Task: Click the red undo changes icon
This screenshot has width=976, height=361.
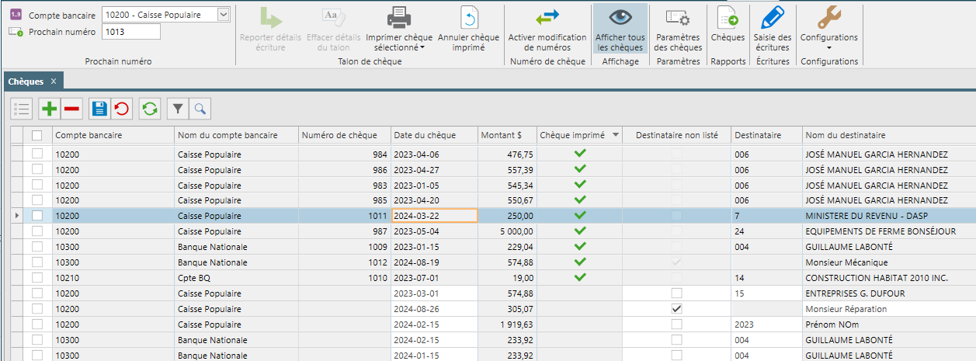Action: click(122, 109)
